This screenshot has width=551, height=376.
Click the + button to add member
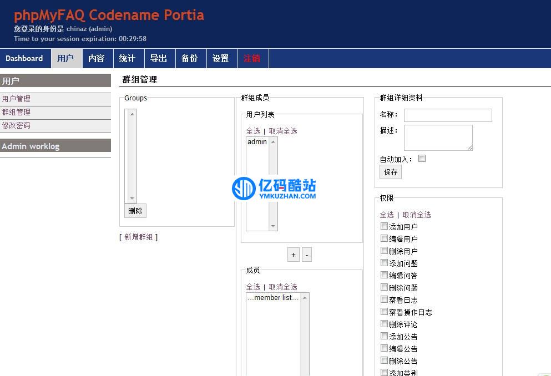tap(293, 254)
